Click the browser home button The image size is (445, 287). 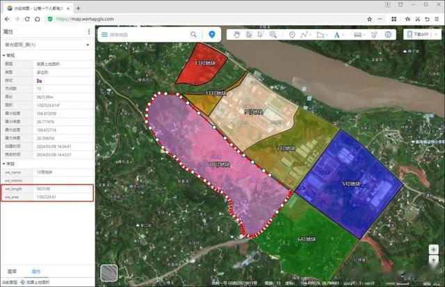pos(37,19)
